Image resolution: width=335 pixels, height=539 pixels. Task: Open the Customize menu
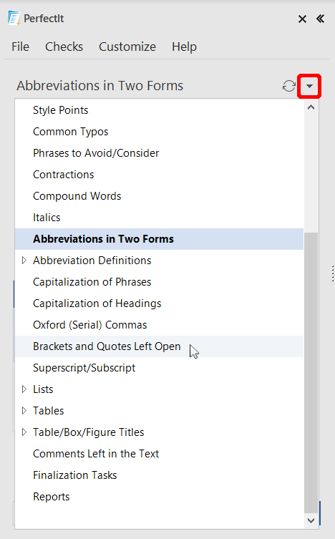tap(127, 47)
